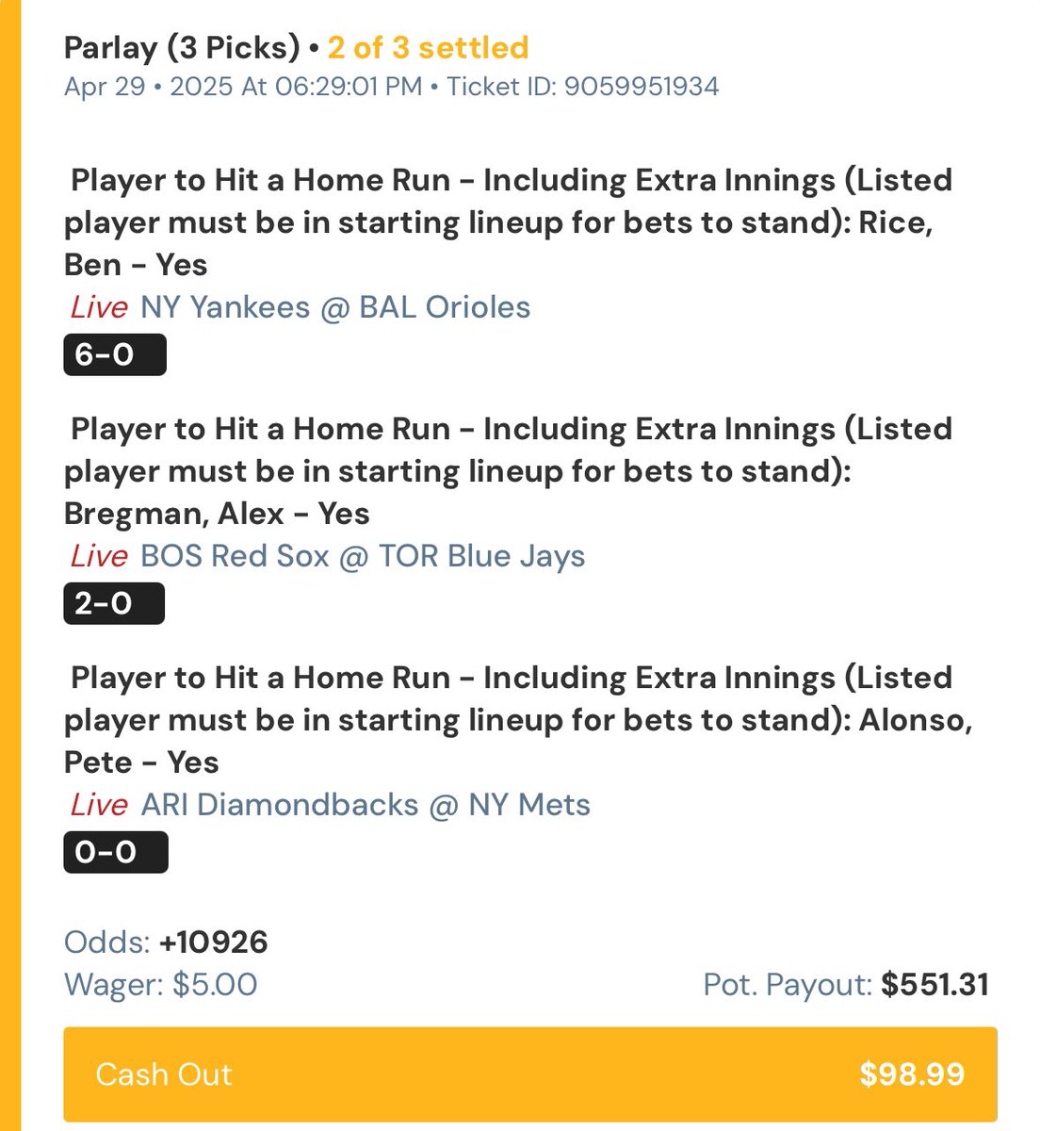1040x1131 pixels.
Task: Select the Bregman, Alex home run pick
Action: (509, 471)
